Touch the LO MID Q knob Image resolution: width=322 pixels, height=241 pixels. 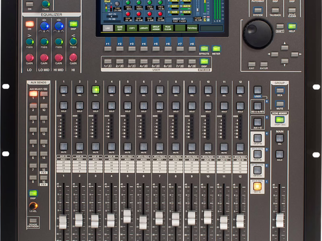pyautogui.click(x=44, y=26)
